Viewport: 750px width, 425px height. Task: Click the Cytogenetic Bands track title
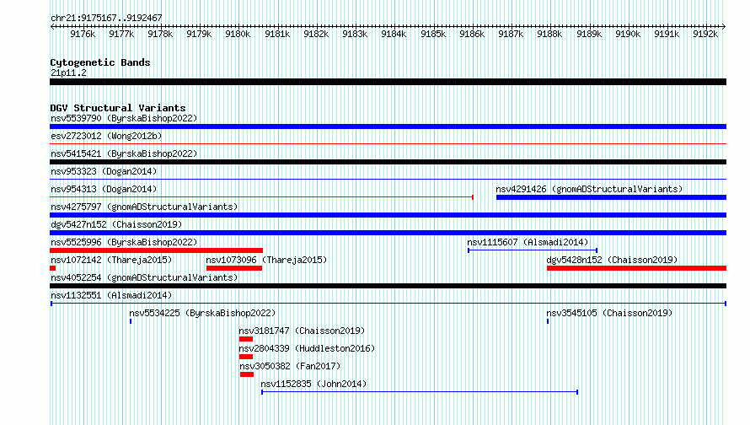click(x=100, y=62)
